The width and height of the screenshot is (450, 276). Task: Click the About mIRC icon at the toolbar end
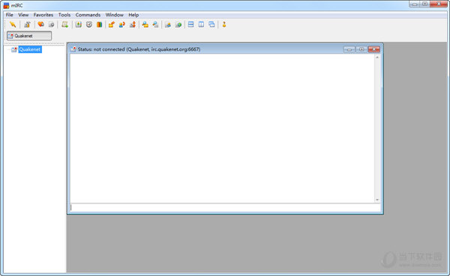224,25
